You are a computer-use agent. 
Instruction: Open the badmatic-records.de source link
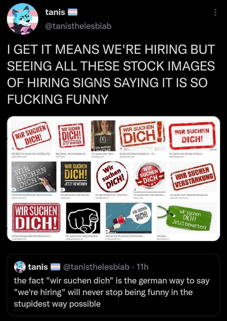(x=180, y=198)
